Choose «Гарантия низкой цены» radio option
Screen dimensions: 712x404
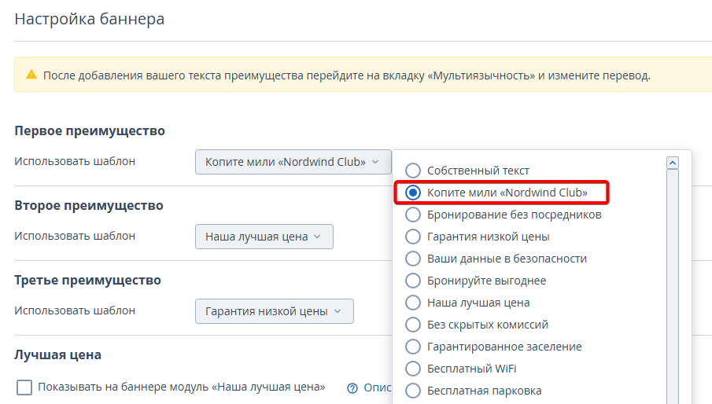[413, 237]
